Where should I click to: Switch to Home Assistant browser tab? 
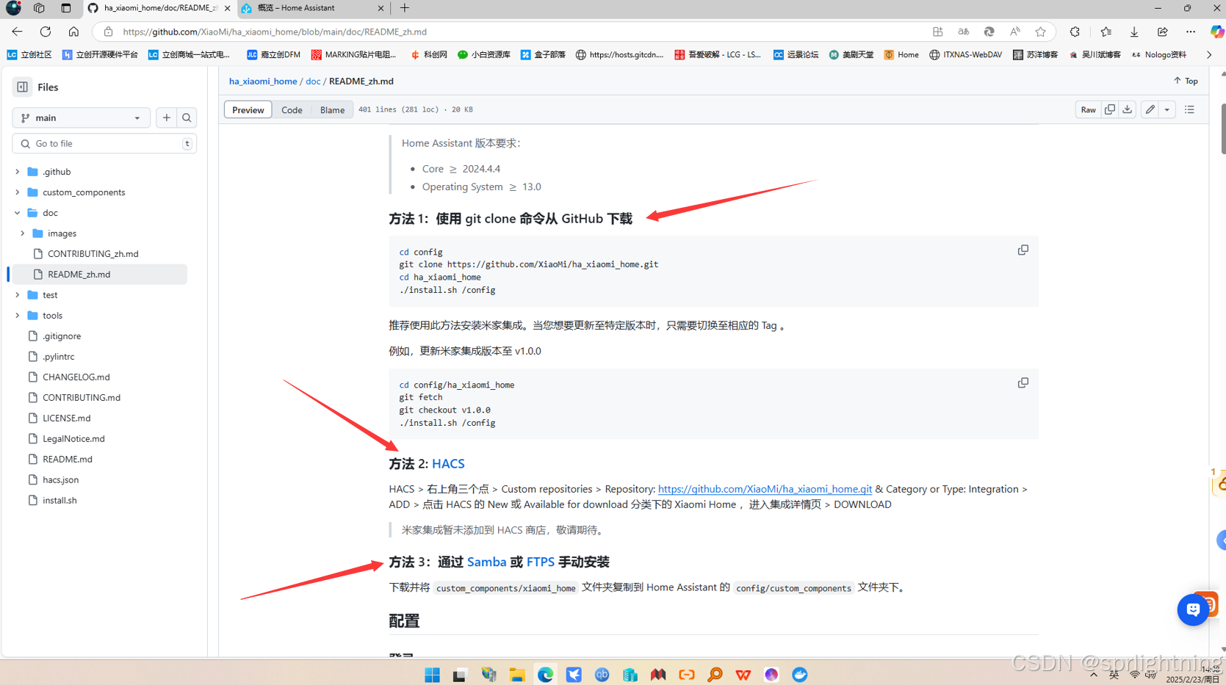[x=312, y=8]
